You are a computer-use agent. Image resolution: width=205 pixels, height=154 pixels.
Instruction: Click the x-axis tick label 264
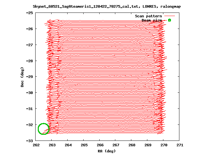[68, 145]
